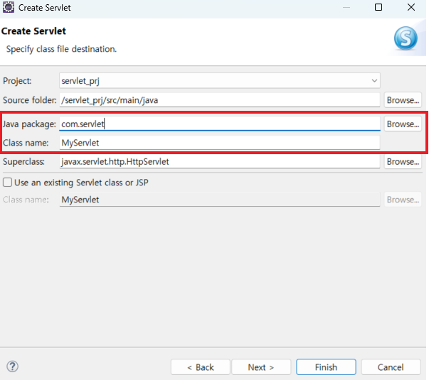
Task: Click the Class name field MyServlet
Action: click(220, 143)
